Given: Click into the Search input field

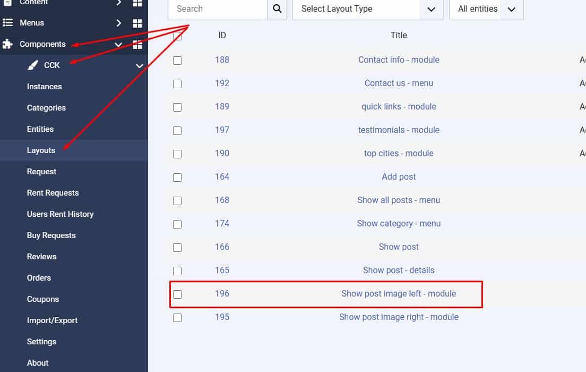Looking at the screenshot, I should point(218,9).
